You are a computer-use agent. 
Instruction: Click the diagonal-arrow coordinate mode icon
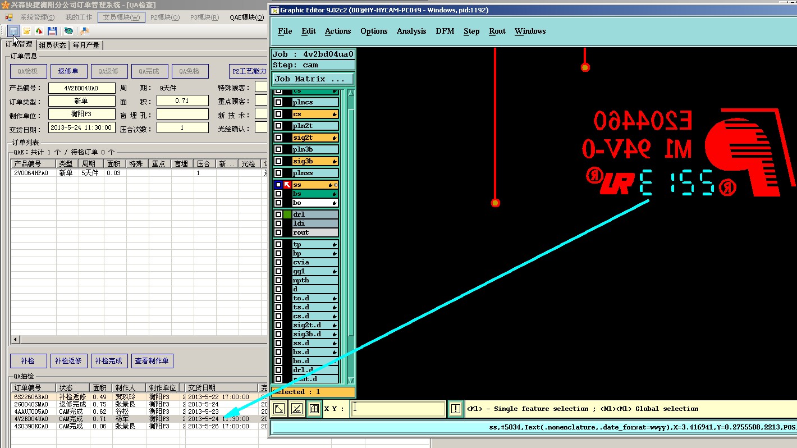(x=278, y=409)
